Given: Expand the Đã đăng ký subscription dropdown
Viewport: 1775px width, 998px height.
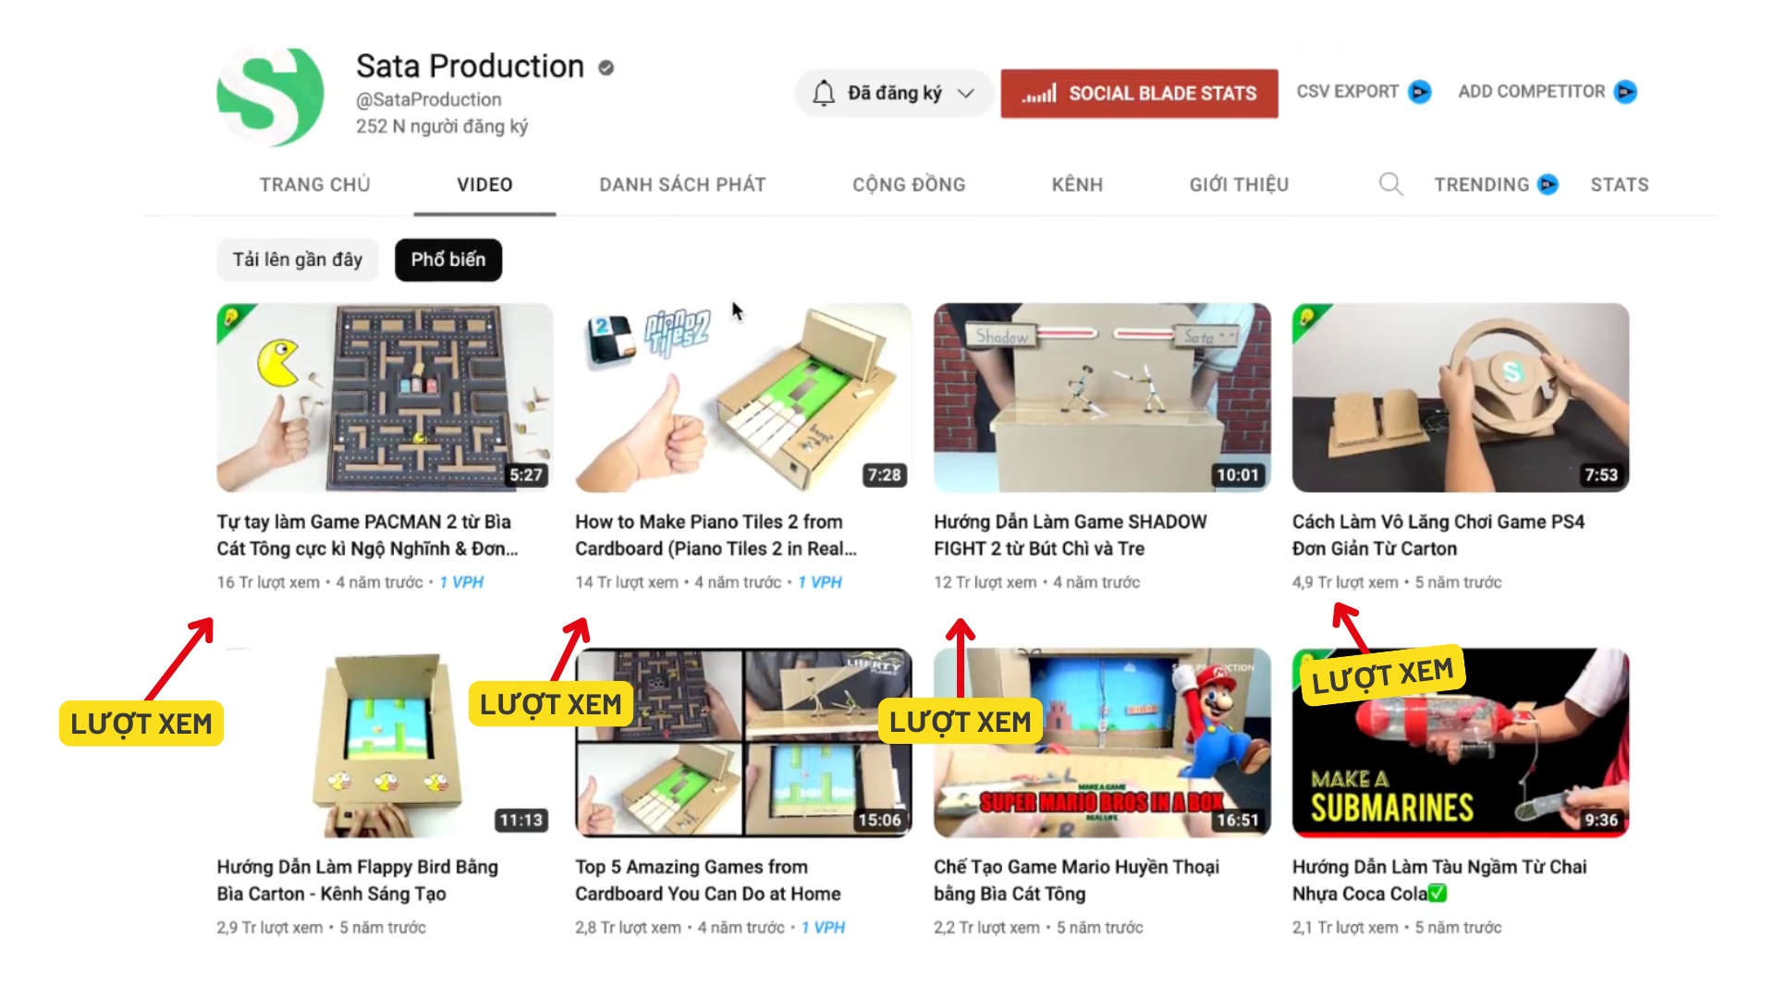Looking at the screenshot, I should tap(966, 92).
